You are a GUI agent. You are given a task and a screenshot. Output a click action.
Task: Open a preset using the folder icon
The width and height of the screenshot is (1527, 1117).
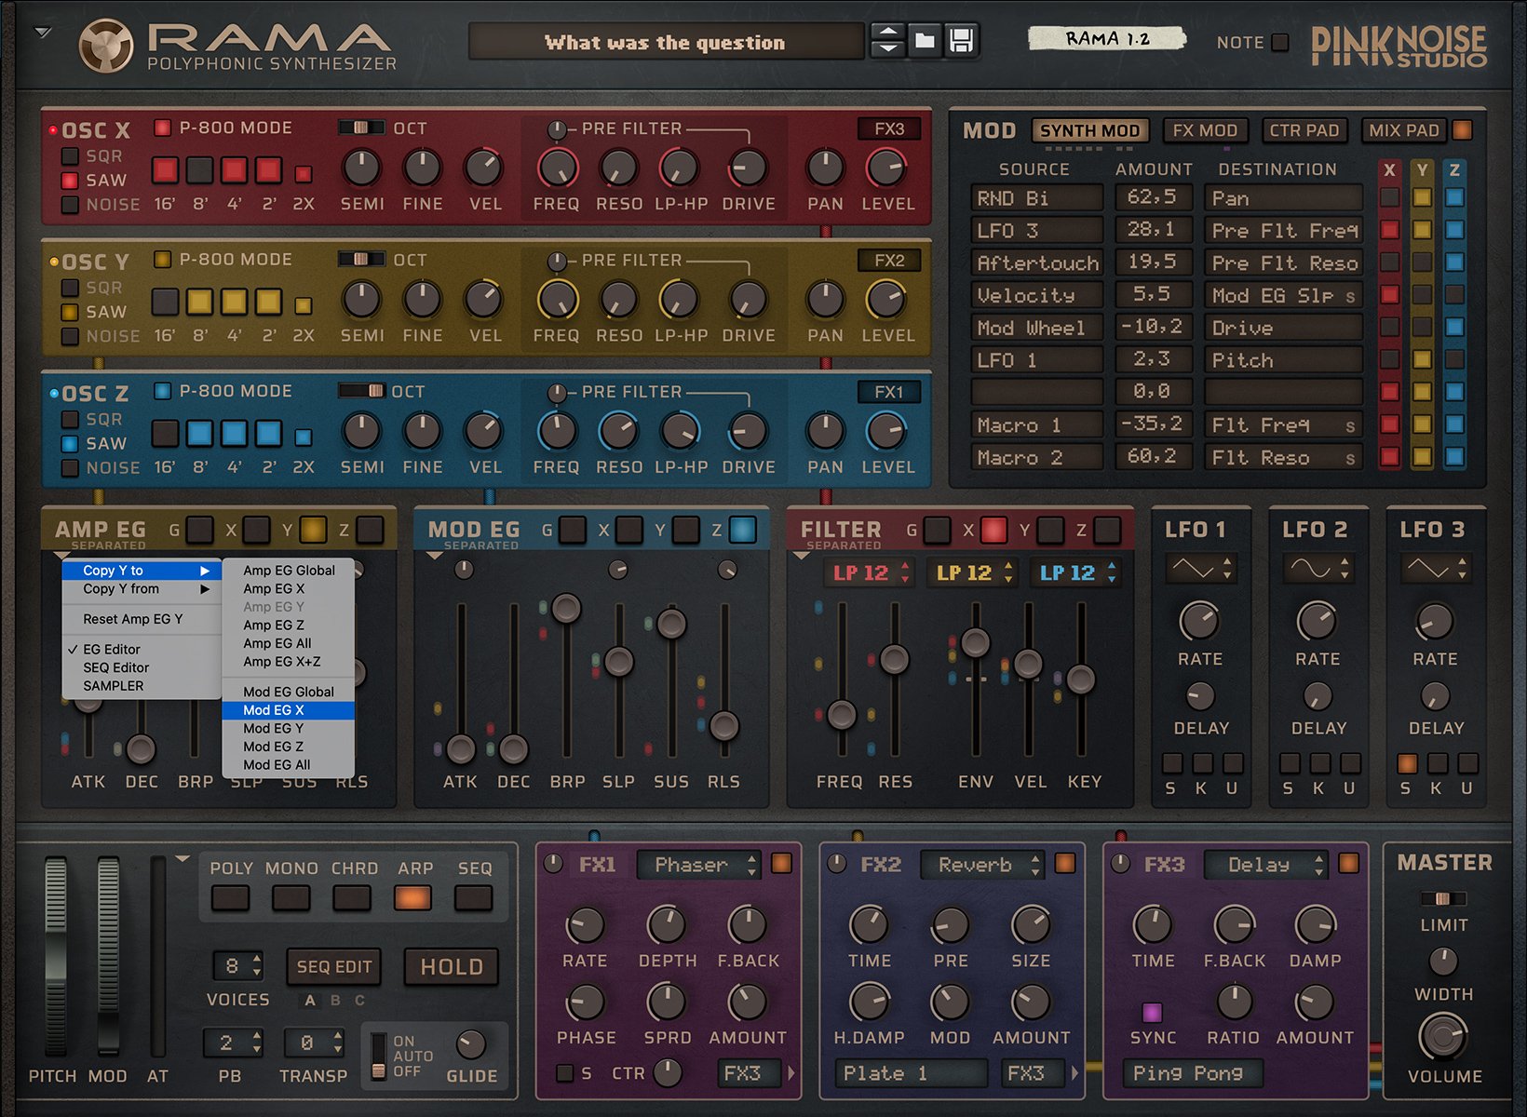coord(926,41)
